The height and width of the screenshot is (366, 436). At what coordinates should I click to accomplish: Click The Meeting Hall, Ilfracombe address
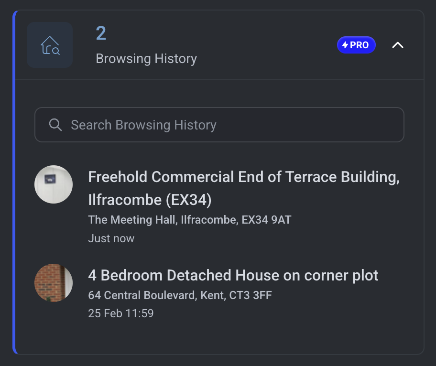pyautogui.click(x=190, y=220)
